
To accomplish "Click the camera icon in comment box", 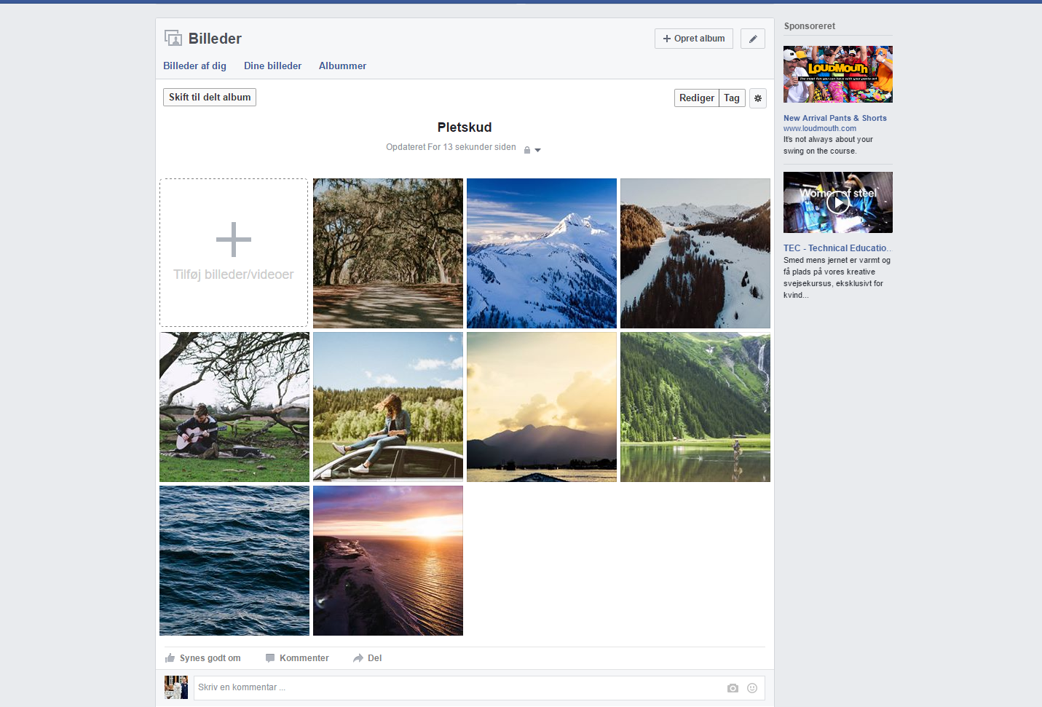I will pos(733,688).
